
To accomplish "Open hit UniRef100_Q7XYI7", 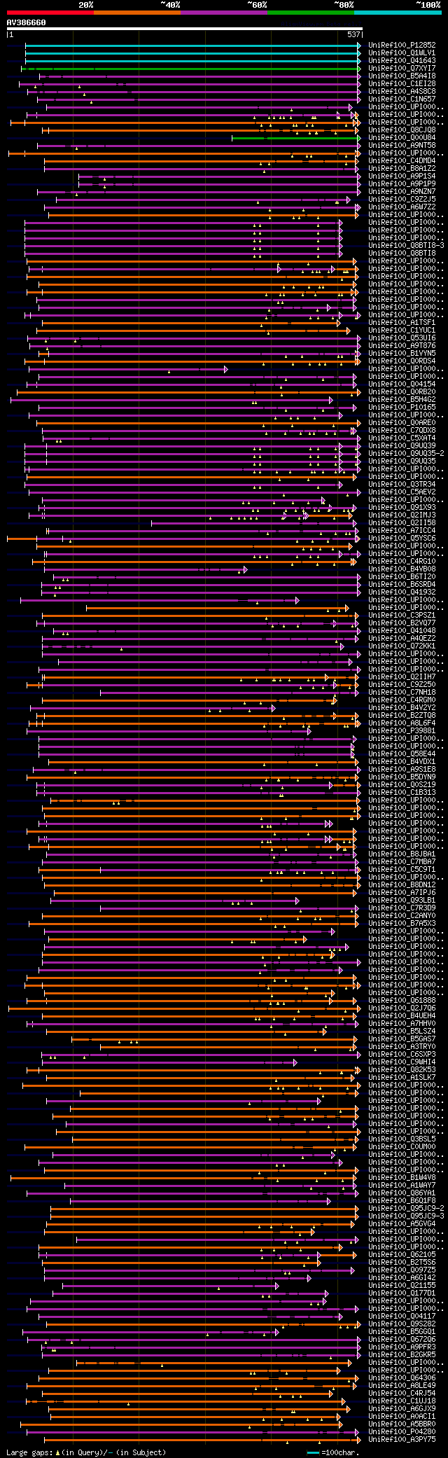I will (402, 68).
